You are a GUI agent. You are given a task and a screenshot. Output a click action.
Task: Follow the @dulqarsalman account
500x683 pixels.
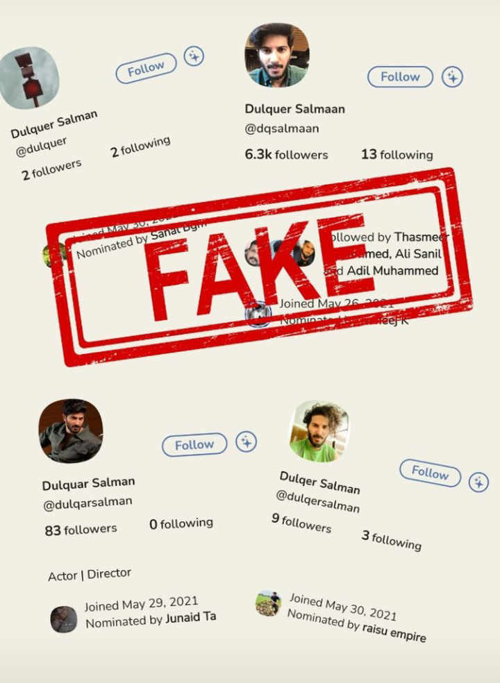click(x=194, y=445)
